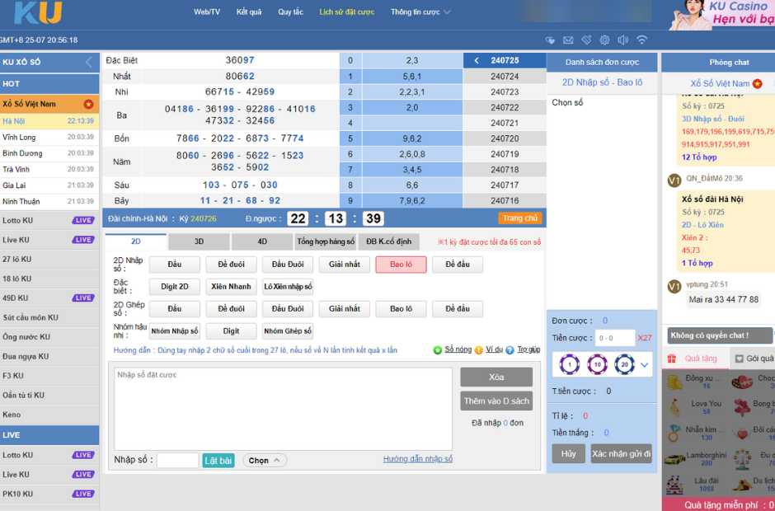This screenshot has height=511, width=775.
Task: Open Hướng dẫn nhập số link
Action: point(418,459)
